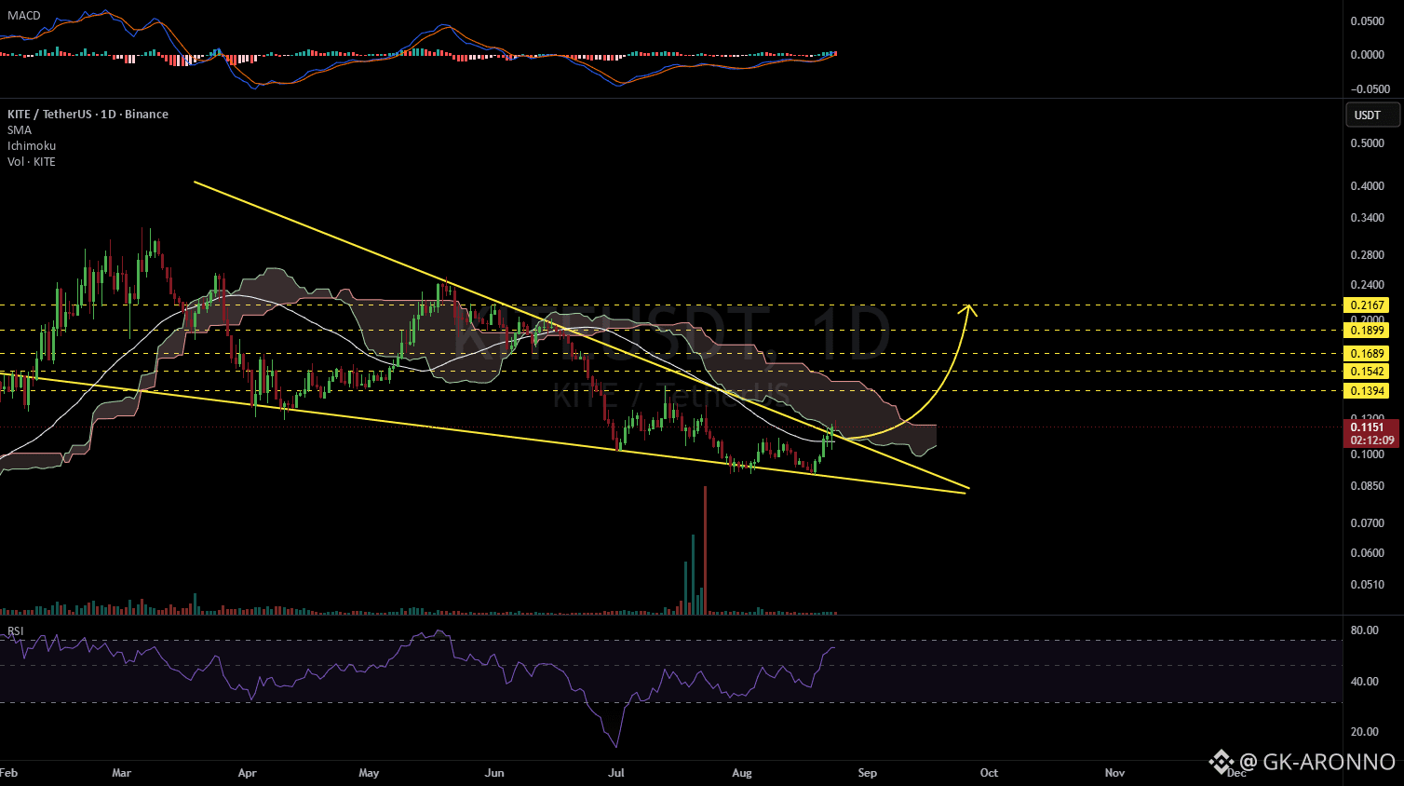
Task: Click the Nov label on time axis
Action: tap(1114, 773)
